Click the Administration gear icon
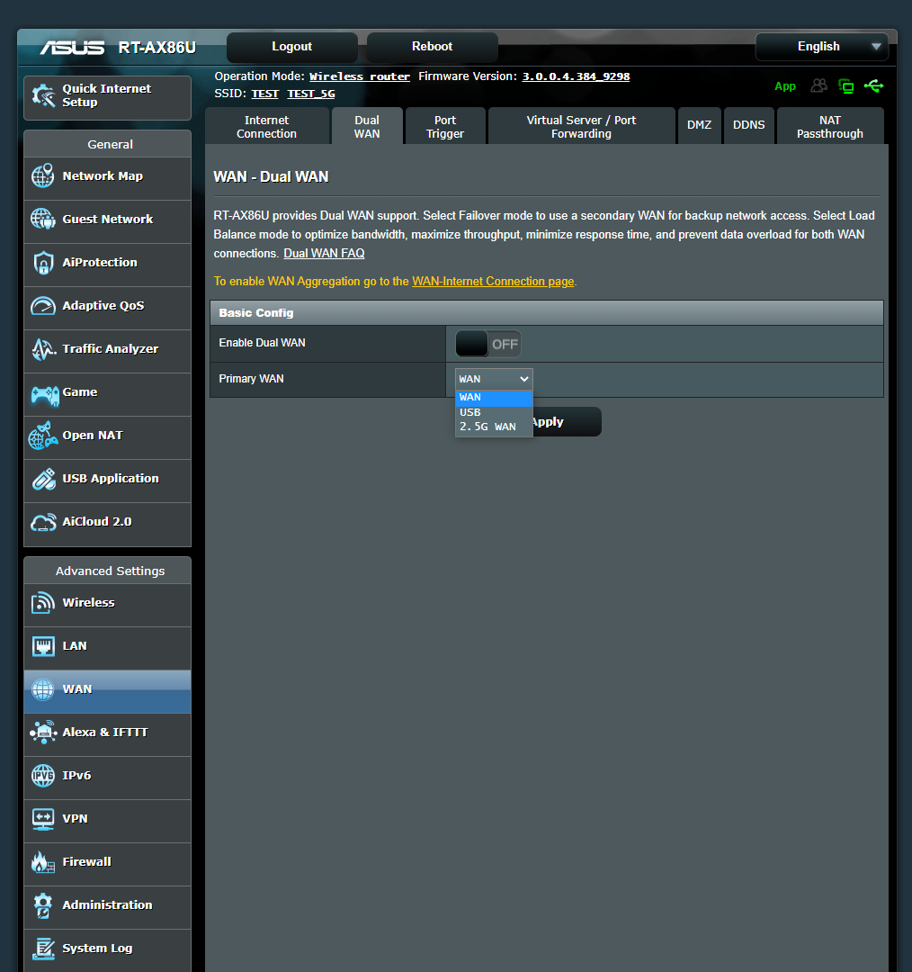This screenshot has height=972, width=912. click(43, 905)
